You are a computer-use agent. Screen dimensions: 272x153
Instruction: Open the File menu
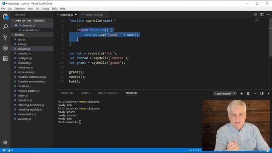click(x=3, y=8)
